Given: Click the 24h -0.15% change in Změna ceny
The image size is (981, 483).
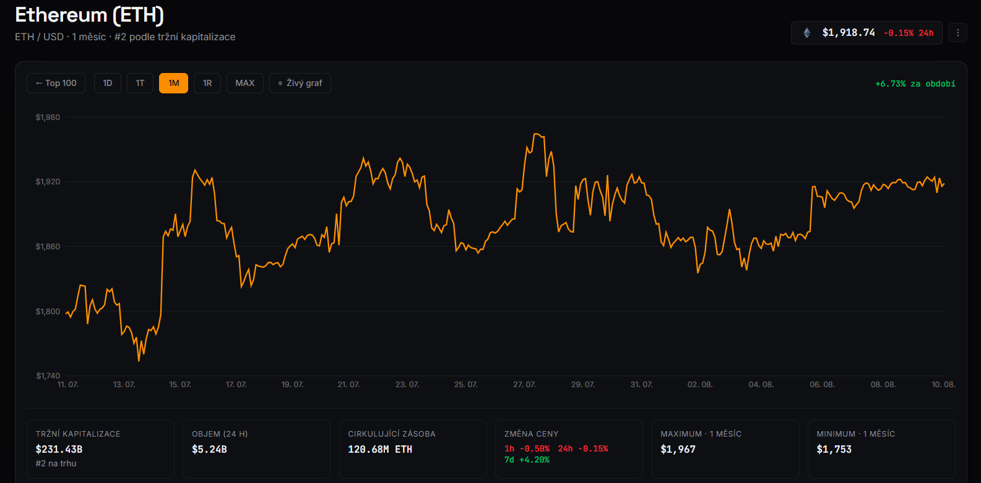Looking at the screenshot, I should 583,449.
